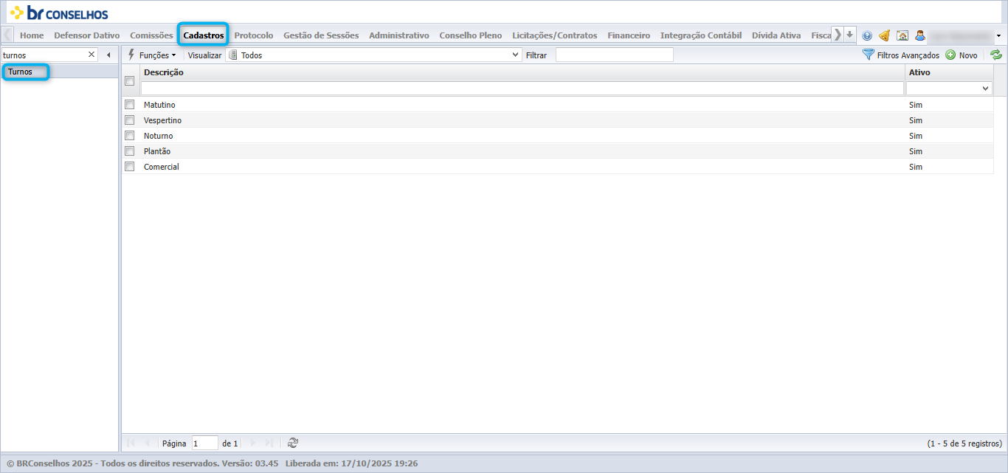Click the pagination refresh icon in the footer
1008x473 pixels.
[293, 443]
